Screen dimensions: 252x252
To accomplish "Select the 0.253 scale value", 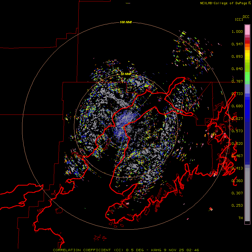I will (x=237, y=206).
